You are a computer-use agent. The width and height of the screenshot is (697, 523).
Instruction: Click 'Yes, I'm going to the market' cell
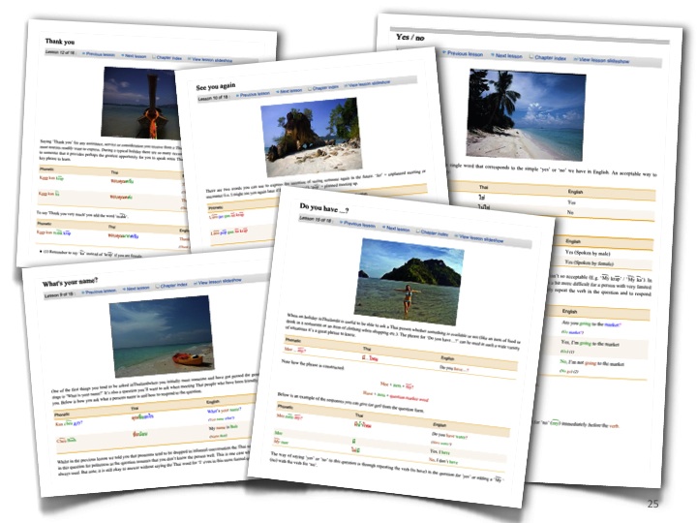[x=590, y=343]
